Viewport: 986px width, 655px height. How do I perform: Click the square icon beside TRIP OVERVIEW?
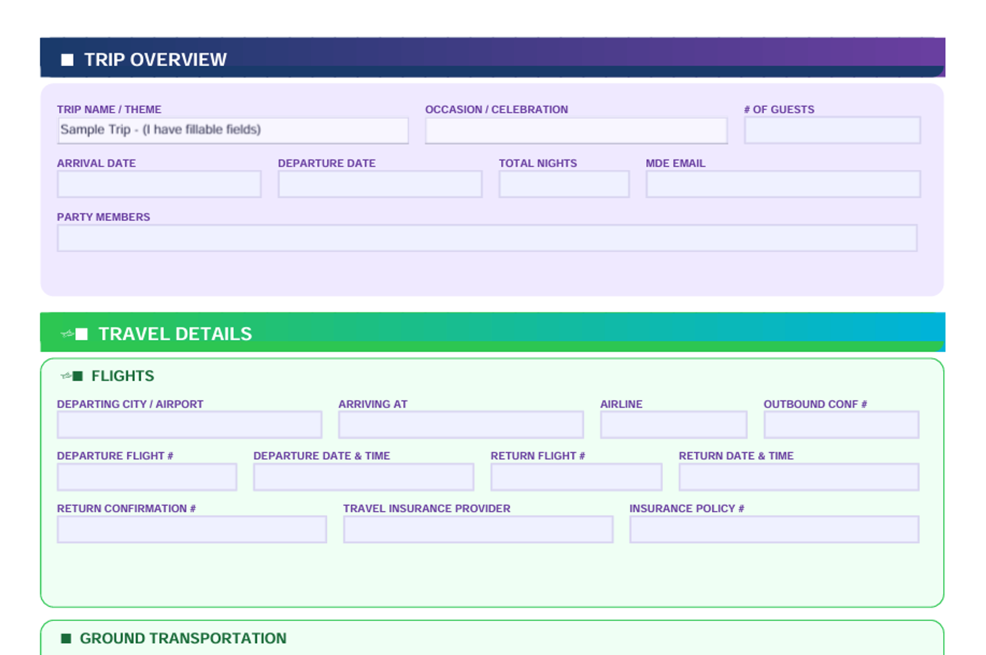67,60
